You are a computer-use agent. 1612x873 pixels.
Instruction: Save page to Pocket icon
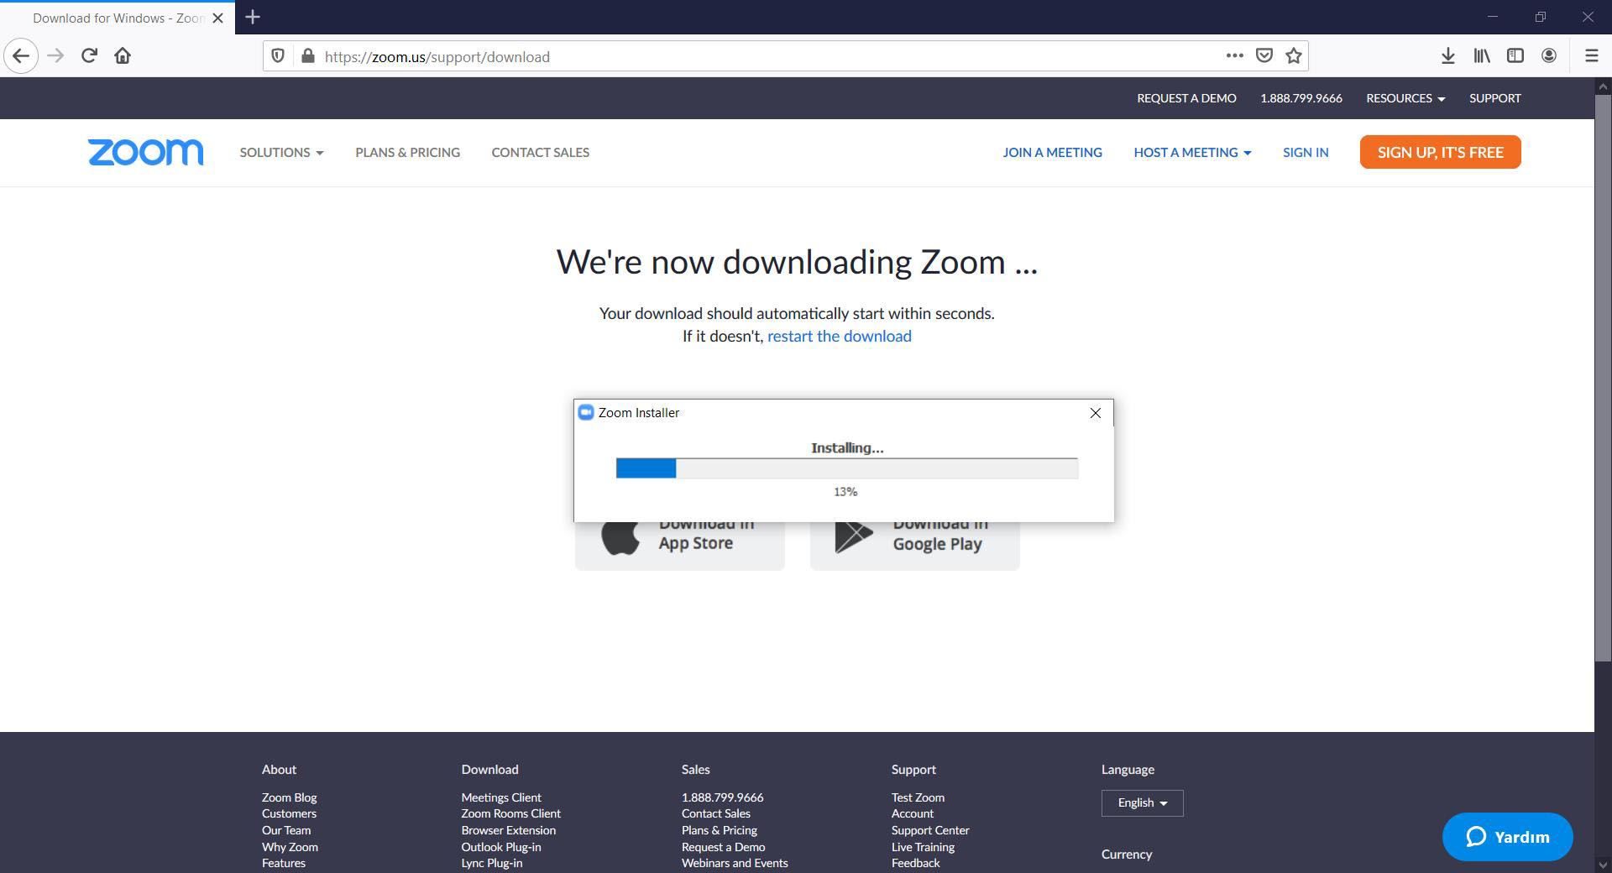point(1264,55)
